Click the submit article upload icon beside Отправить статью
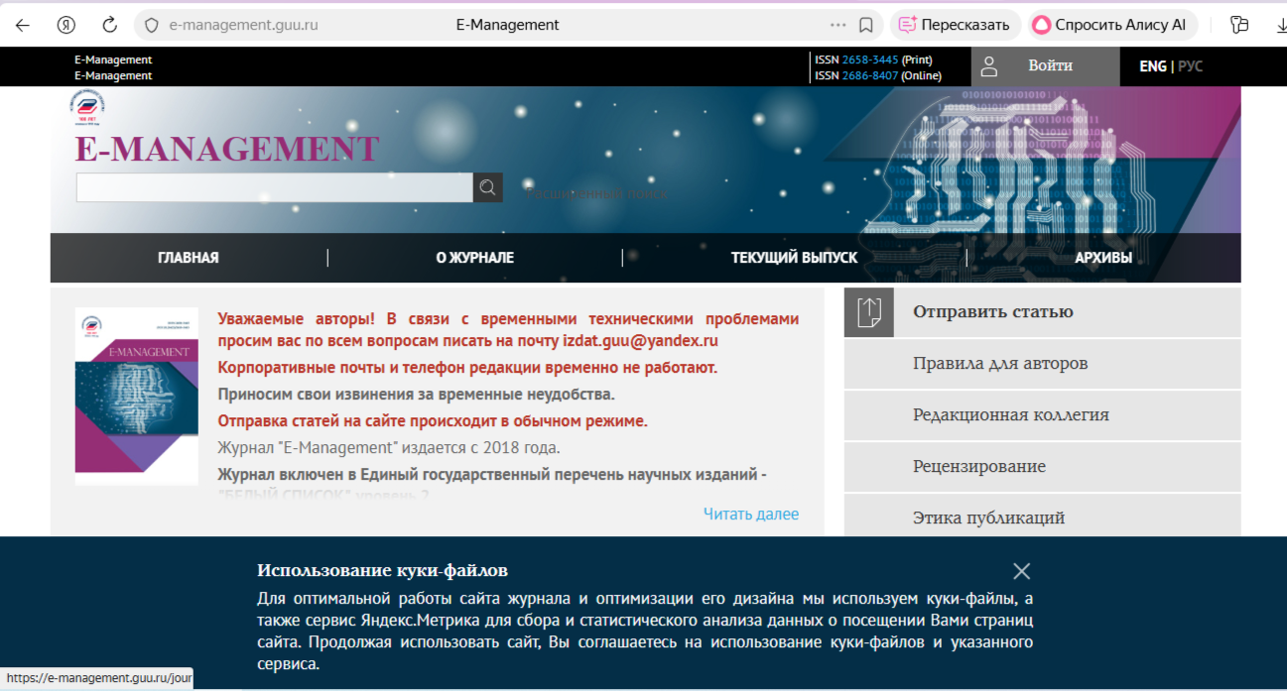This screenshot has width=1287, height=691. pos(867,311)
